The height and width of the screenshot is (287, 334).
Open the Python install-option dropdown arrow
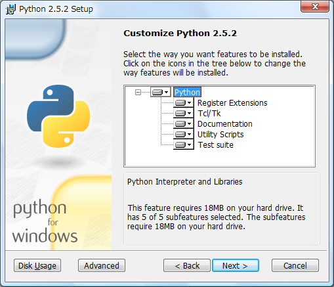click(167, 92)
